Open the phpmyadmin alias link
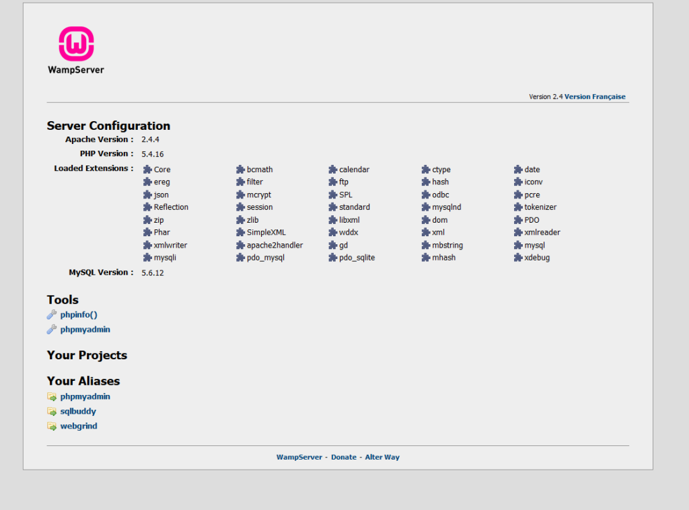Screen dimensions: 689x510 tap(85, 397)
